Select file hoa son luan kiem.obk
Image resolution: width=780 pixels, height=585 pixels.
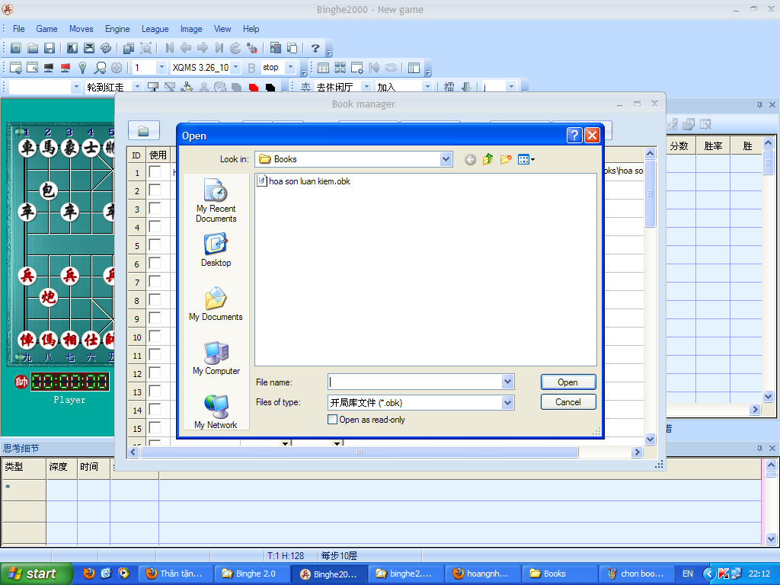[304, 181]
